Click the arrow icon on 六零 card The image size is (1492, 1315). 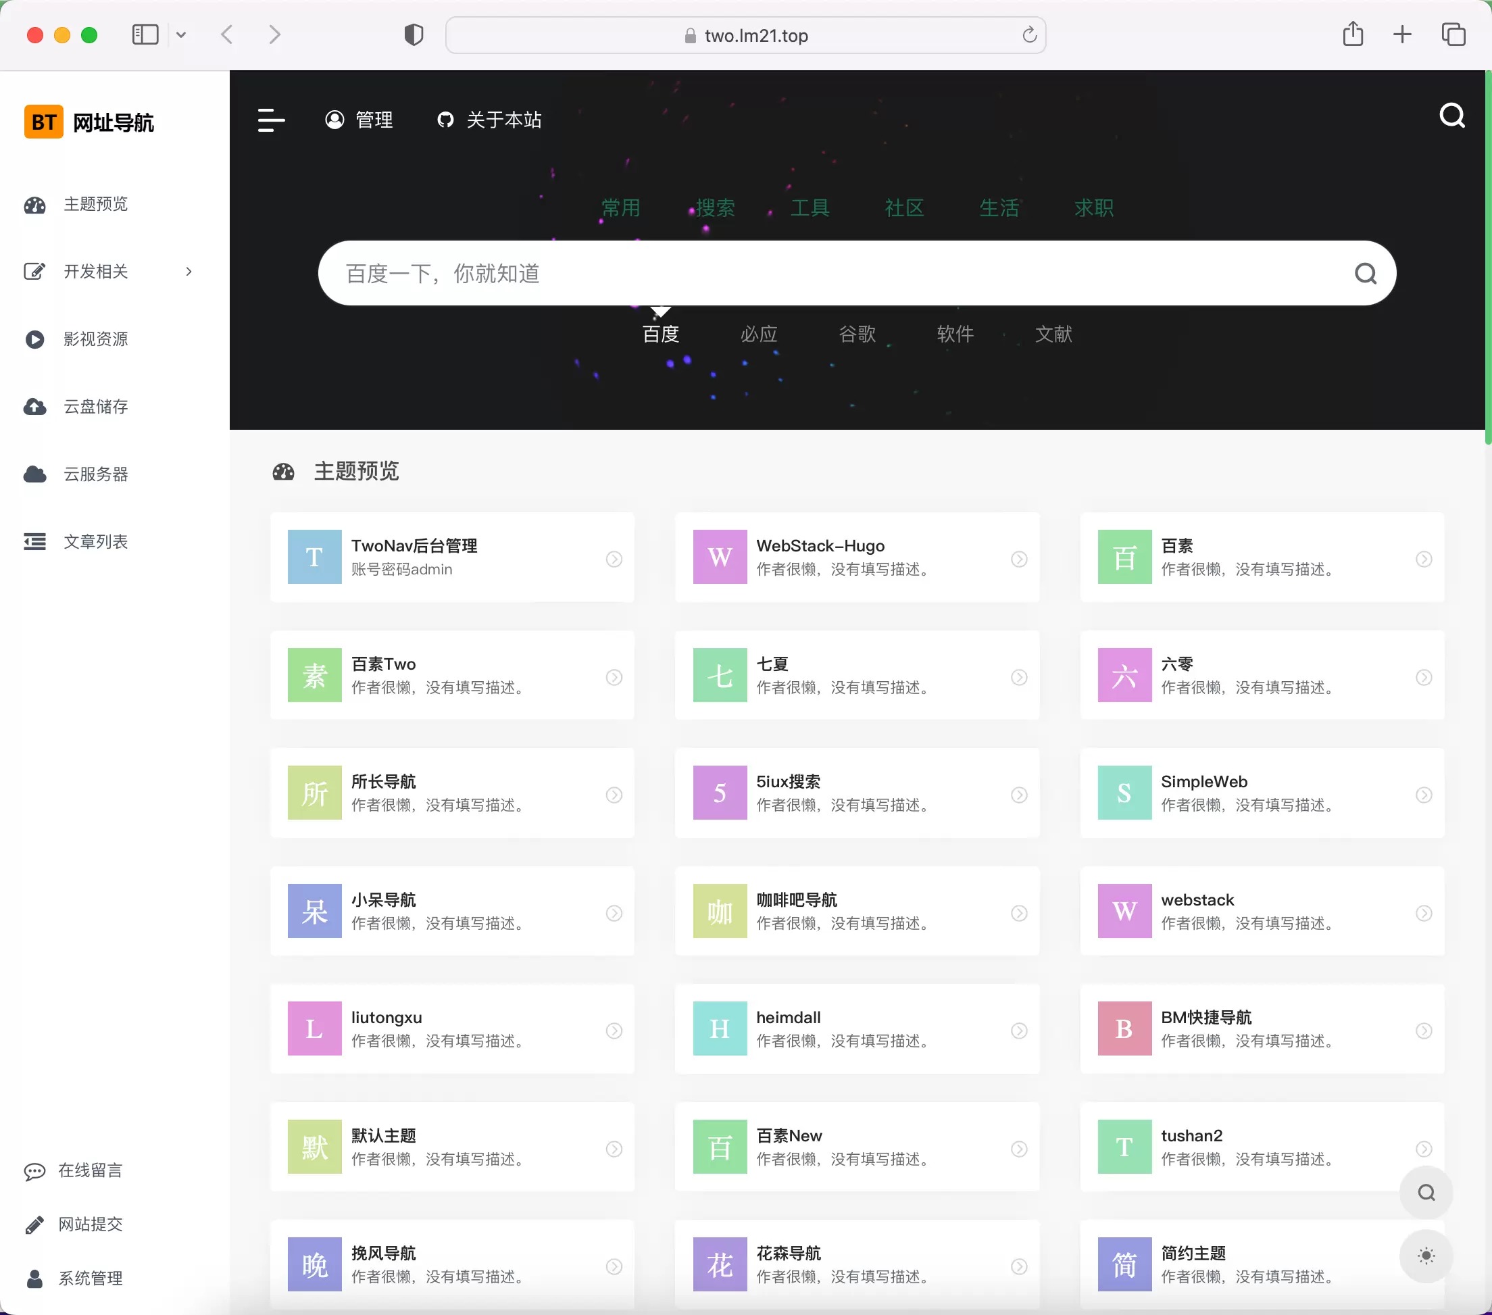point(1423,677)
